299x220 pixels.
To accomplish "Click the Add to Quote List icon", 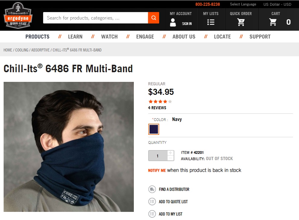I will [152, 202].
